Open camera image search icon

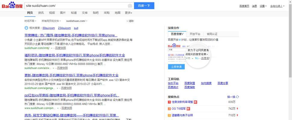coord(130,6)
